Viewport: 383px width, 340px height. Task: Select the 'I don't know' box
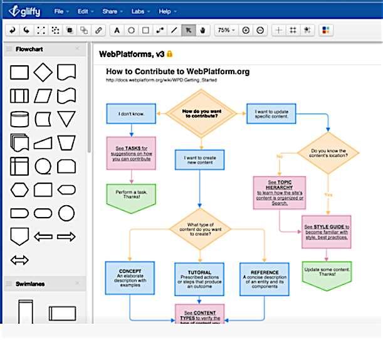(131, 114)
